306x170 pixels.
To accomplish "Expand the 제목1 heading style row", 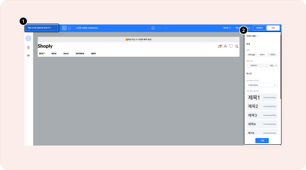I will (262, 97).
